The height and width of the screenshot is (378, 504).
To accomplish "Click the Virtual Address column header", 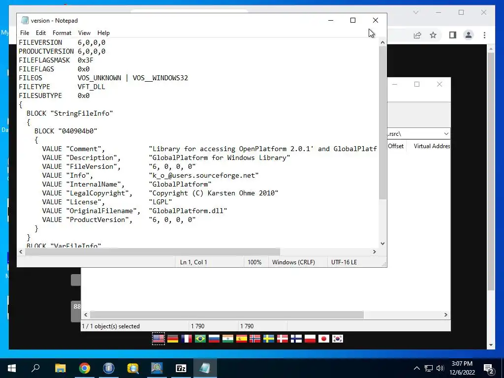I will (x=432, y=146).
